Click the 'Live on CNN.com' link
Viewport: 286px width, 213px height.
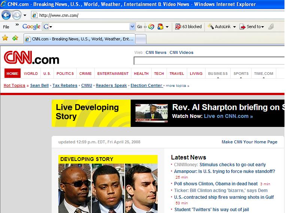pyautogui.click(x=228, y=116)
